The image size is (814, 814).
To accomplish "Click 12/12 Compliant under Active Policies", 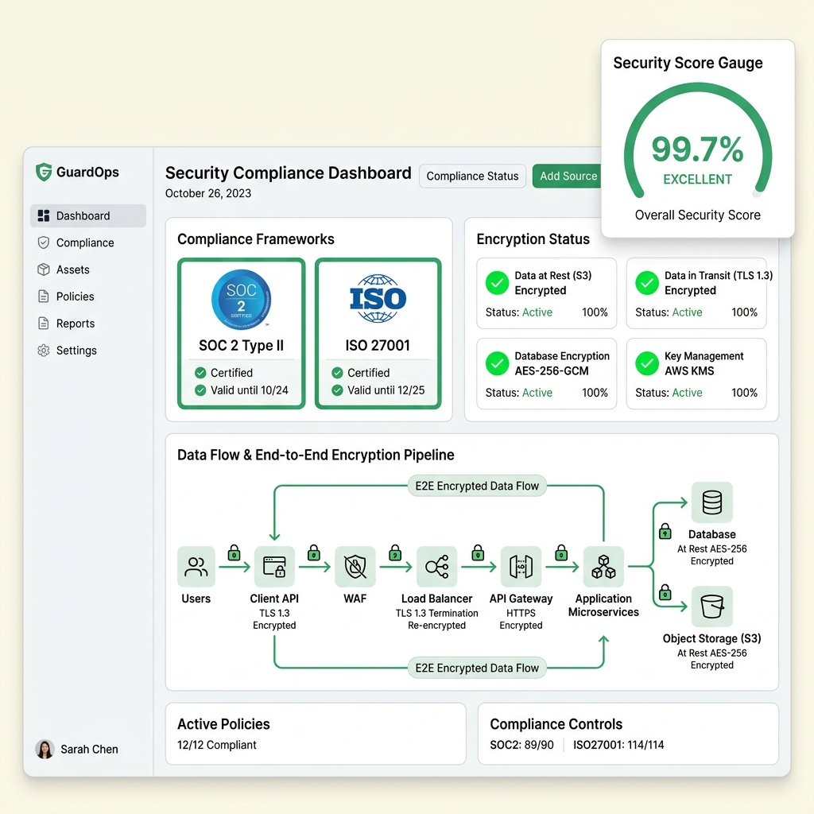I will (216, 745).
